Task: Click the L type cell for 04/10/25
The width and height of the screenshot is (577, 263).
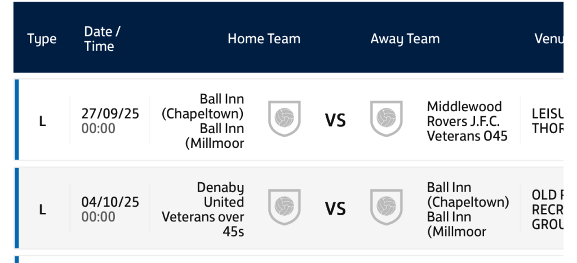Action: click(42, 209)
